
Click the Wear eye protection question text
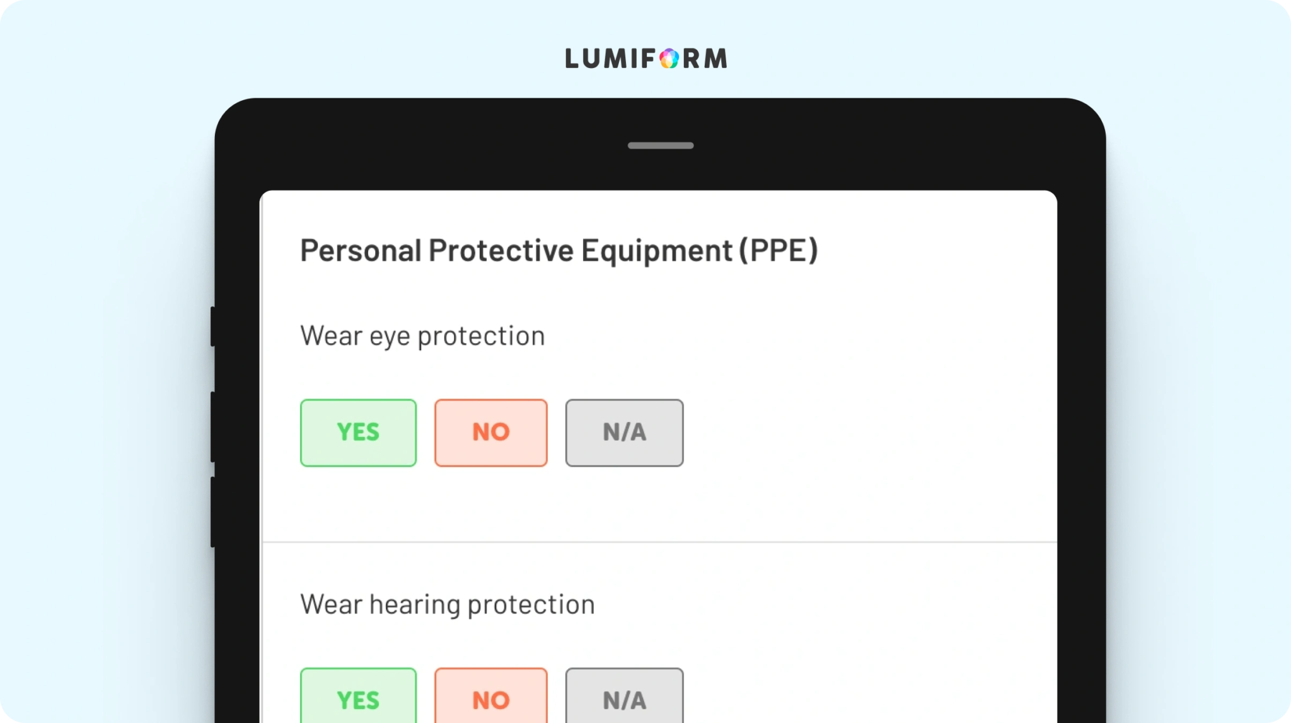[422, 336]
